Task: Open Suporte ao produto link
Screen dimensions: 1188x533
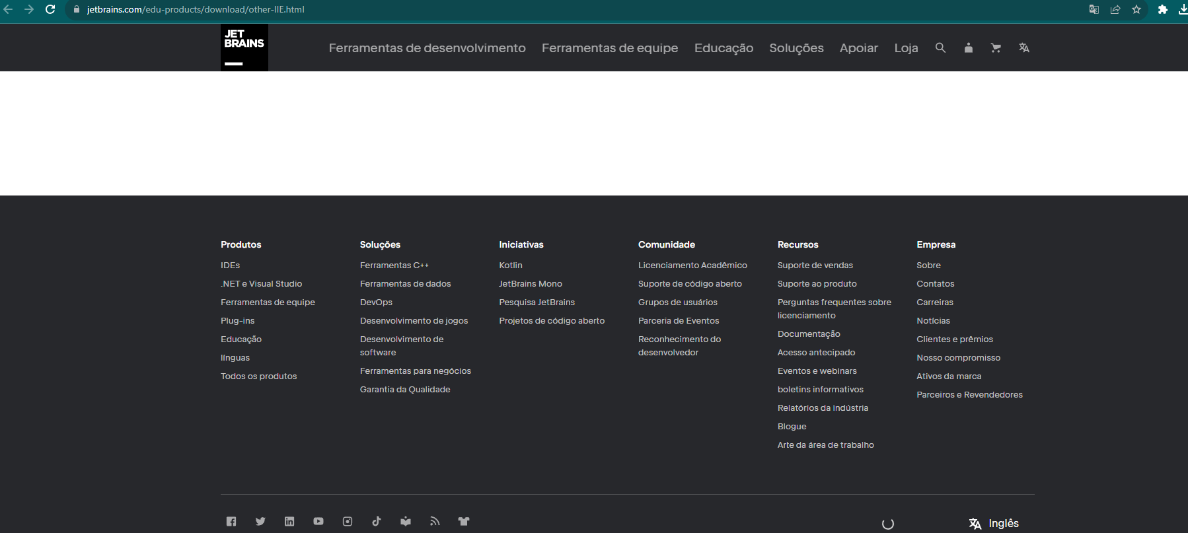Action: [x=817, y=283]
